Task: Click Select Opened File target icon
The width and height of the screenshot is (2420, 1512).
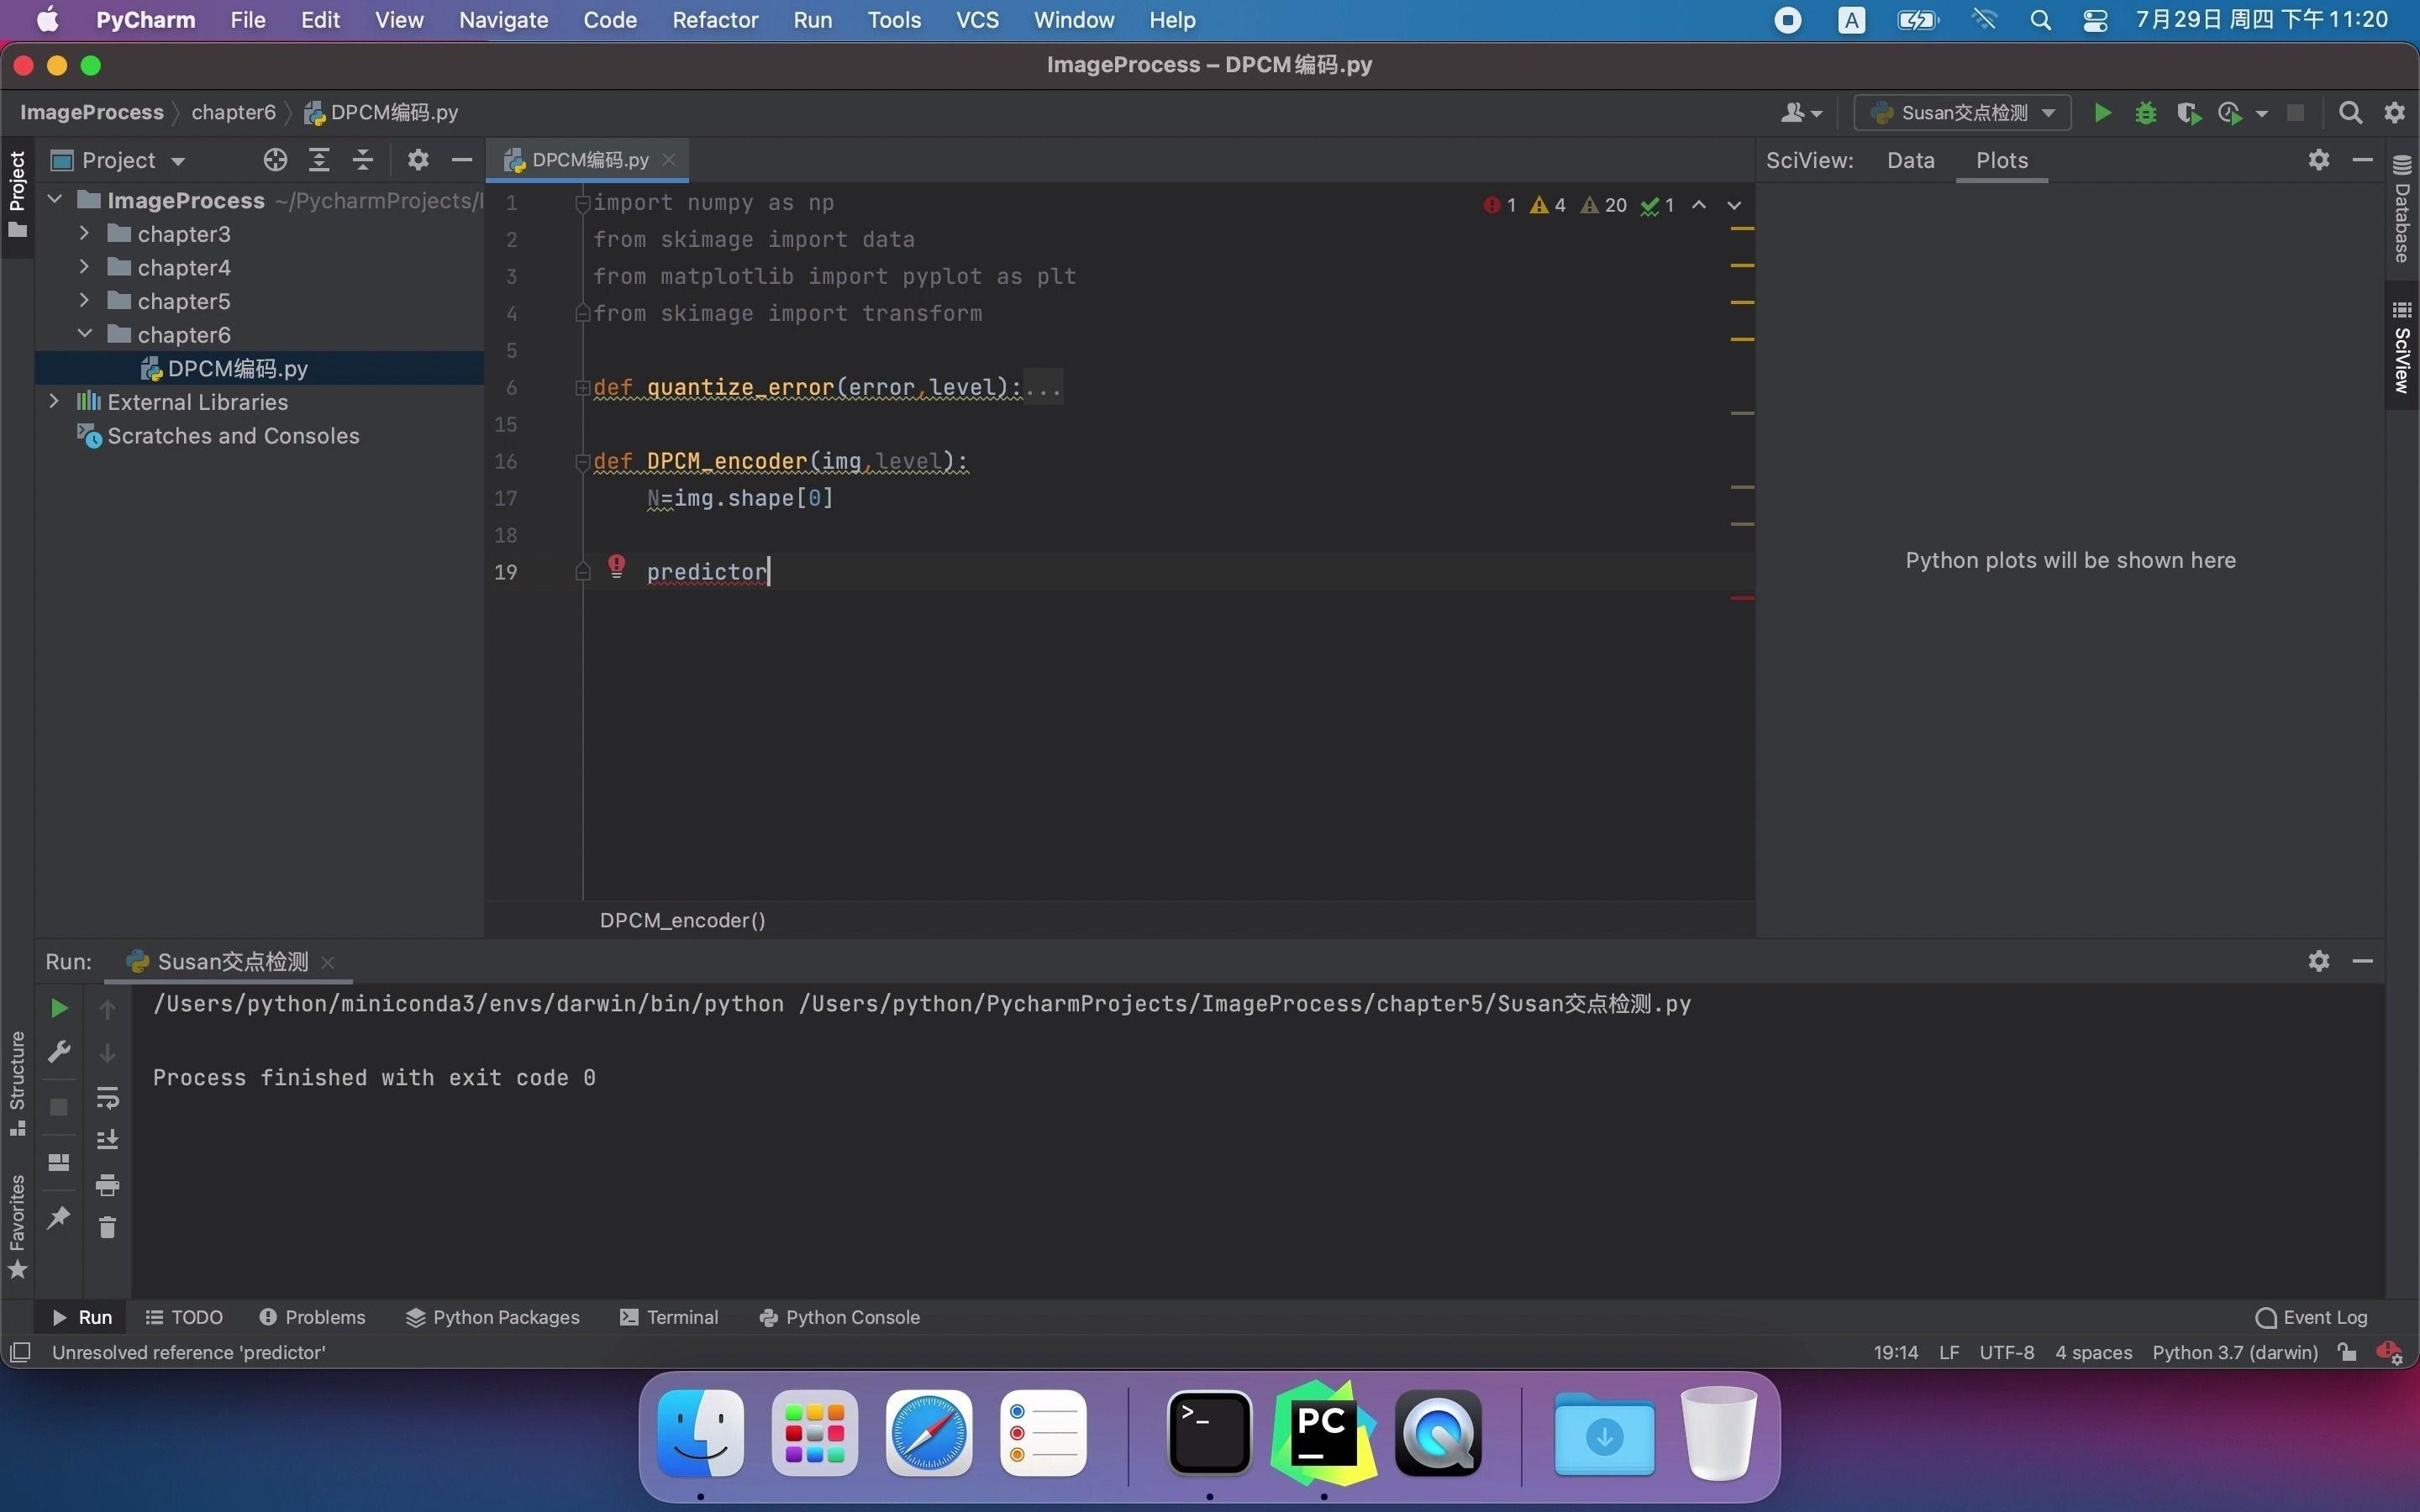Action: 275,160
